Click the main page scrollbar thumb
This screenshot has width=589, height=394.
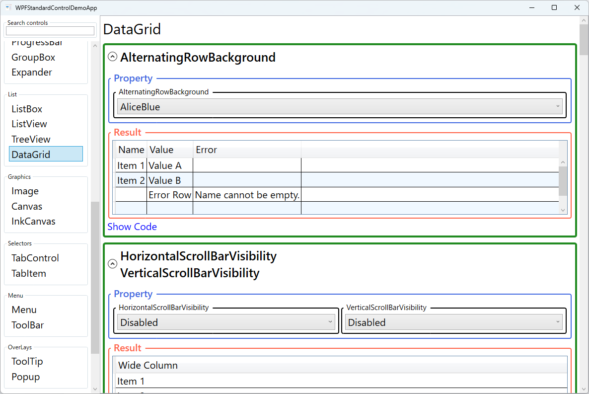[584, 40]
